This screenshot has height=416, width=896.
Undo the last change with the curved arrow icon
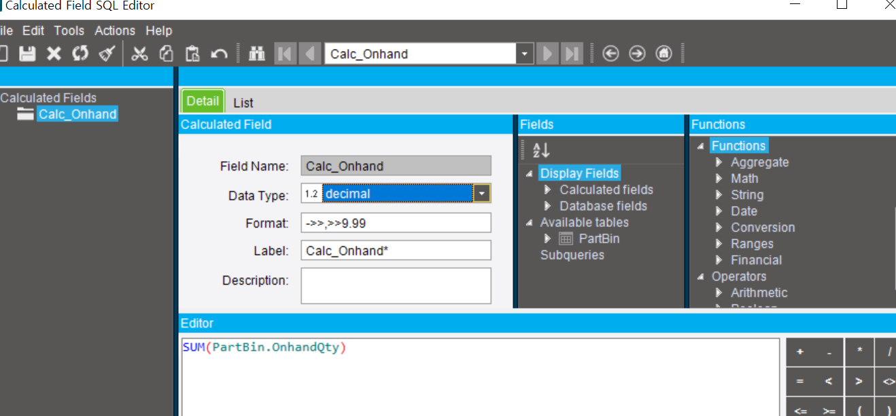tap(219, 54)
